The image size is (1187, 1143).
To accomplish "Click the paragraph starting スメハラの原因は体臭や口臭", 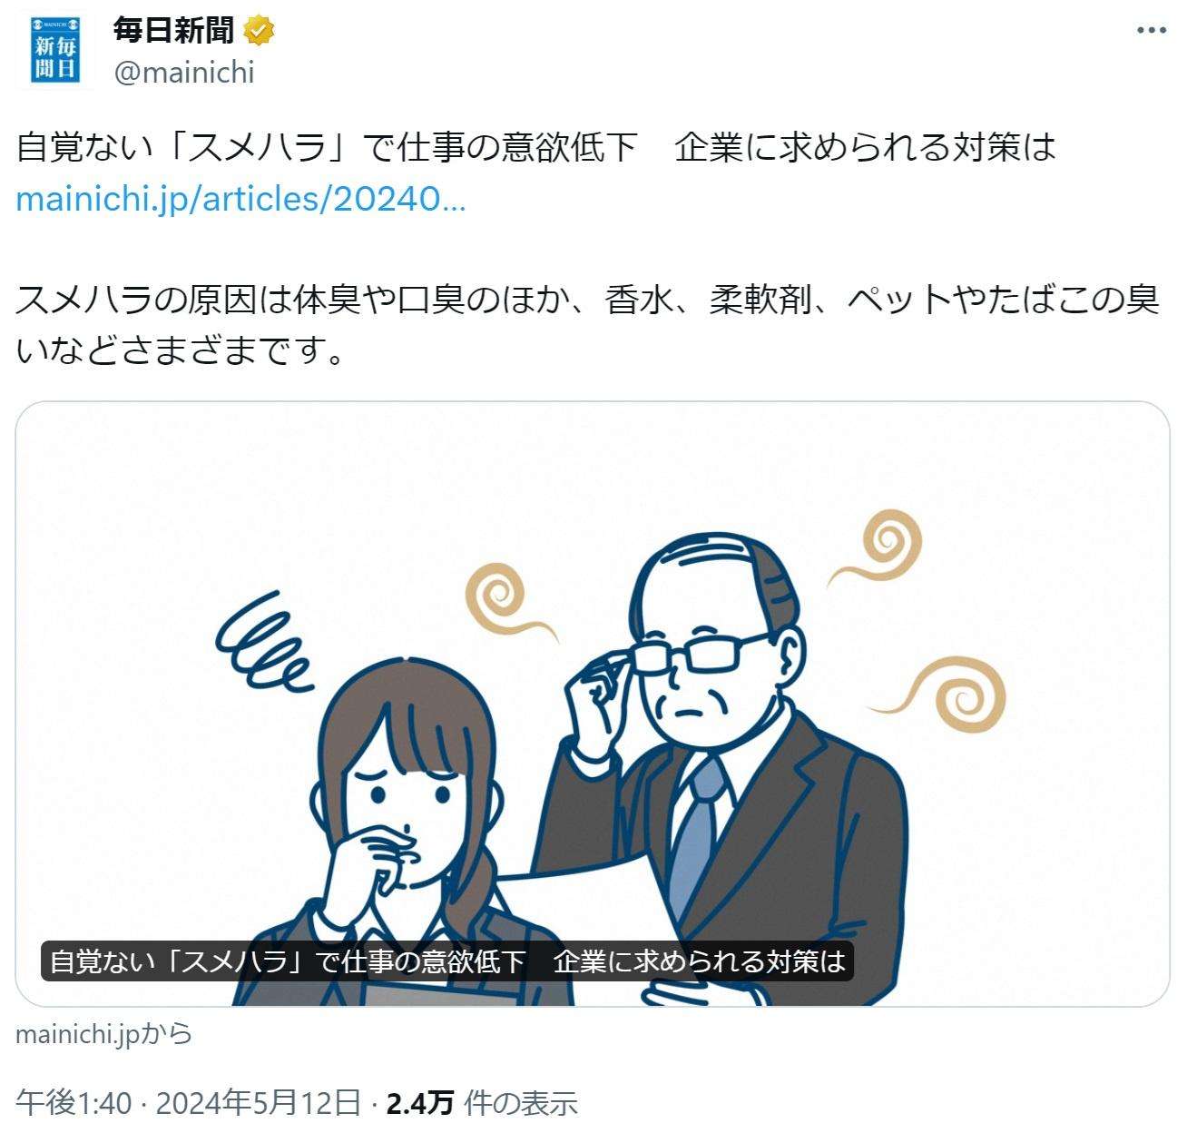I will (588, 324).
